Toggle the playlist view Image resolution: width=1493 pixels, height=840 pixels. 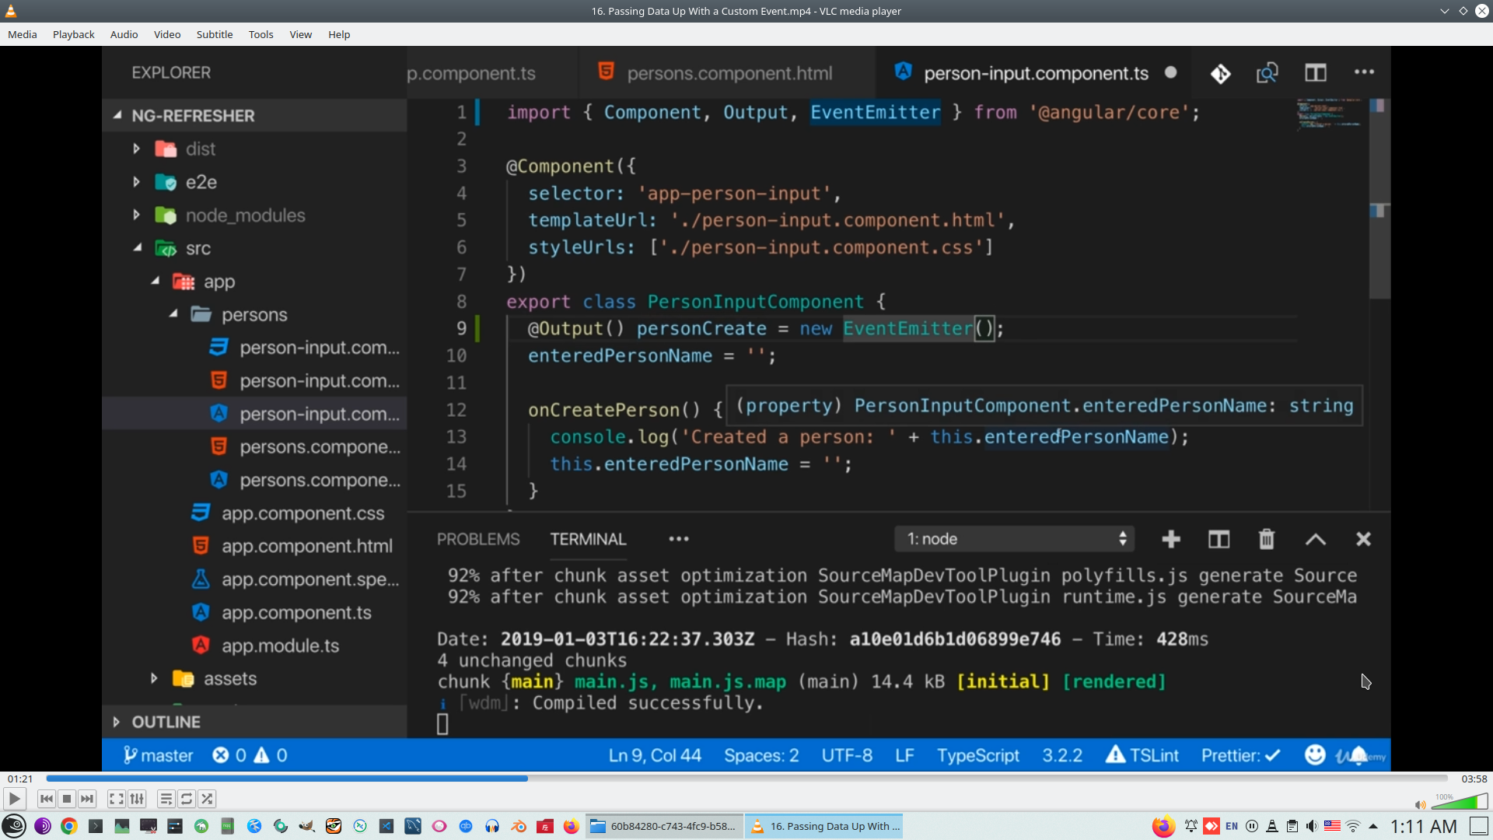click(x=166, y=799)
